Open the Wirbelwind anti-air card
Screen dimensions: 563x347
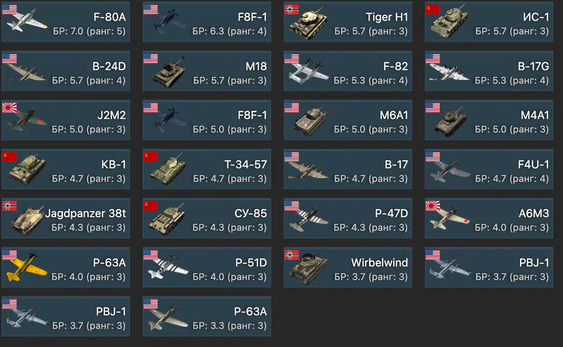(x=348, y=267)
